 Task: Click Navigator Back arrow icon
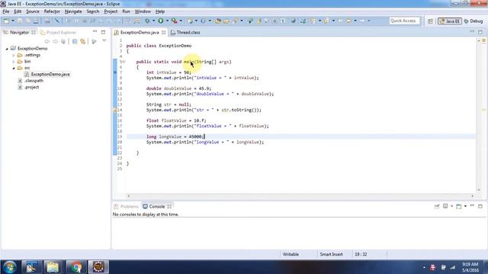[x=47, y=41]
